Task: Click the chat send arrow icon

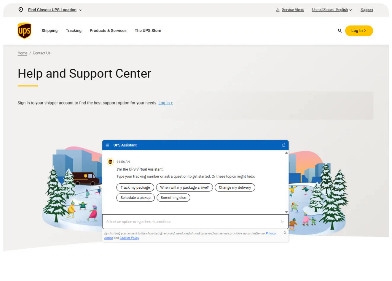Action: pos(282,222)
